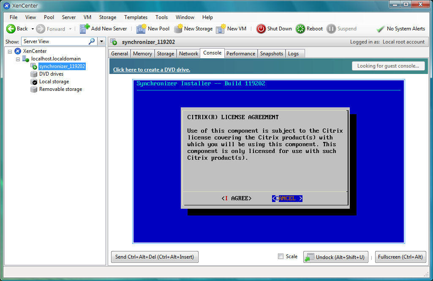
Task: Click the No System Alerts text
Action: pos(406,29)
